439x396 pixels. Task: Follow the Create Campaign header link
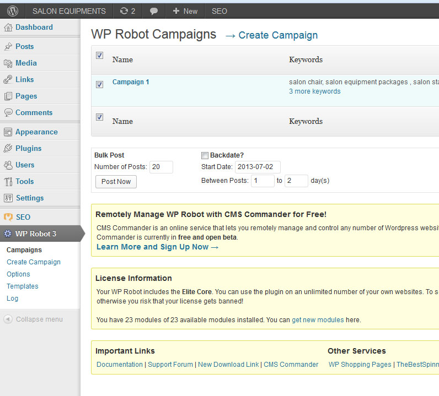coord(278,35)
